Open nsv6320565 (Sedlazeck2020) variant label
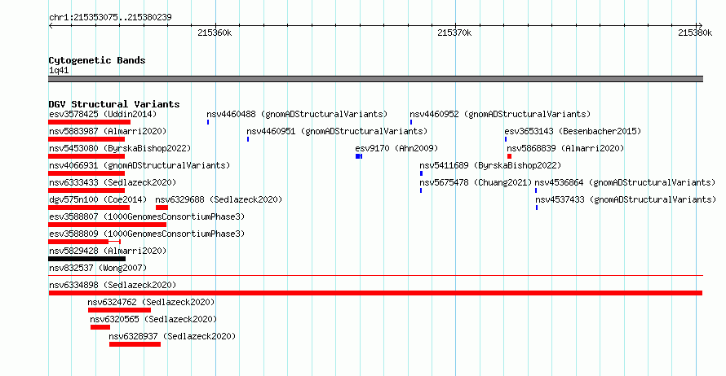Screen dimensions: 726x376 pyautogui.click(x=153, y=319)
